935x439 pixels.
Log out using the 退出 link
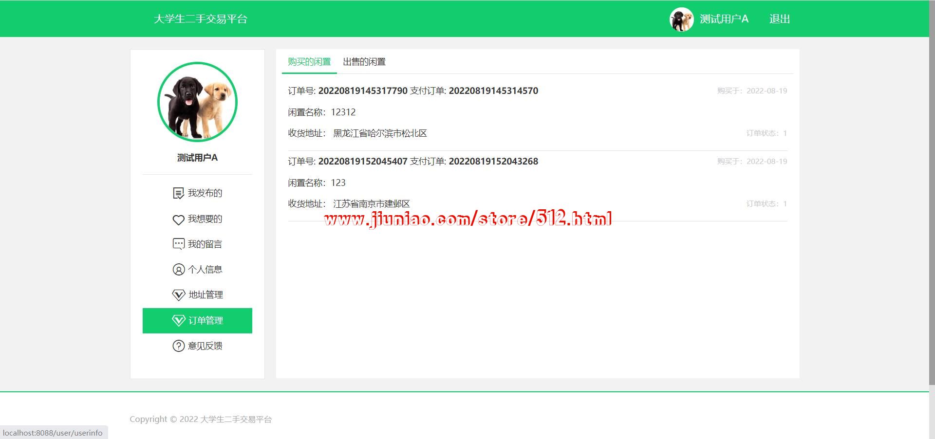click(x=779, y=19)
